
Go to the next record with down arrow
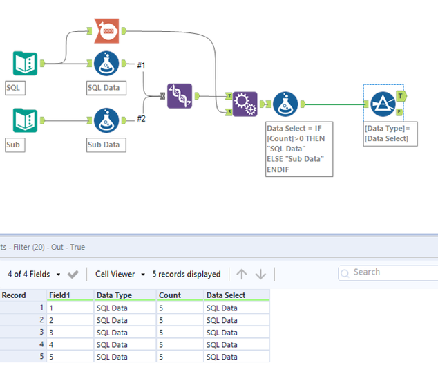[260, 275]
